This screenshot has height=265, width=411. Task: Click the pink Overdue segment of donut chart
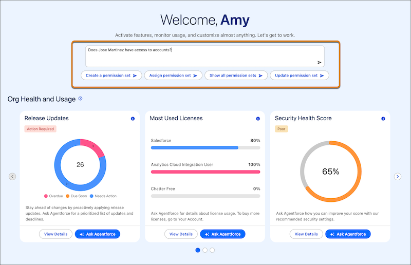click(93, 146)
